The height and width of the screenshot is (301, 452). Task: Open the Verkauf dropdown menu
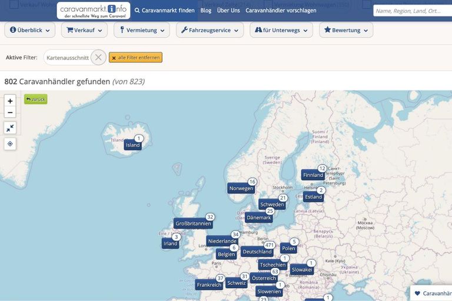[x=85, y=30]
